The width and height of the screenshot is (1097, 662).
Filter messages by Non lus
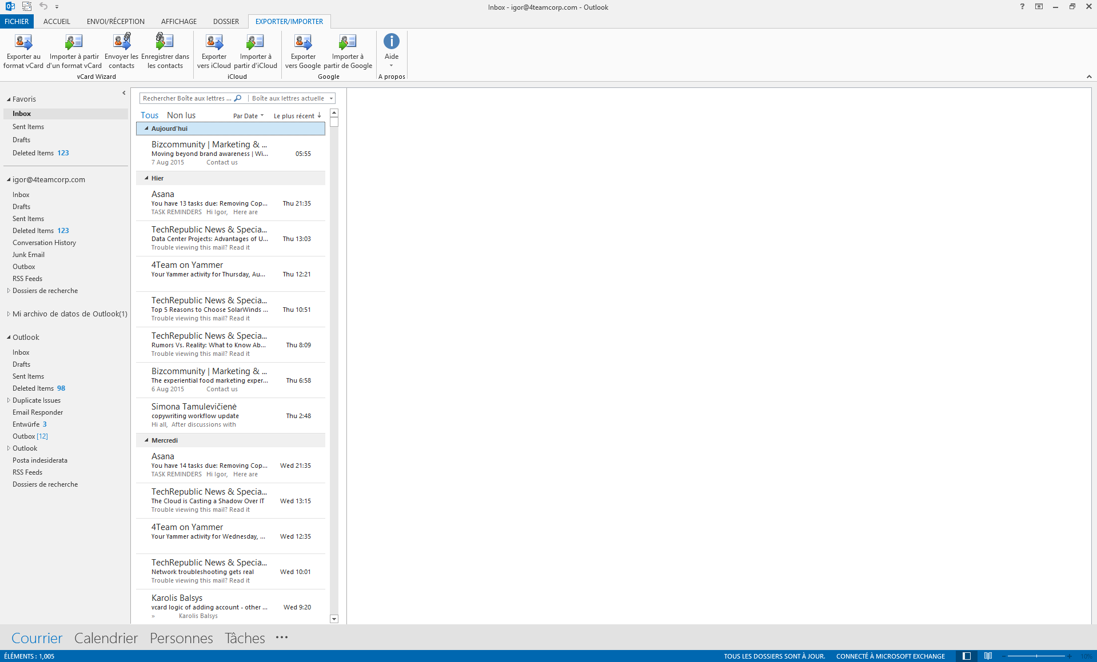(181, 115)
